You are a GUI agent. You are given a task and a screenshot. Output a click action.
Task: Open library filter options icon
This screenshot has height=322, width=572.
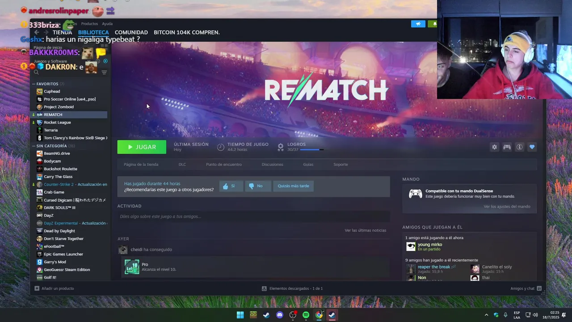click(x=104, y=72)
